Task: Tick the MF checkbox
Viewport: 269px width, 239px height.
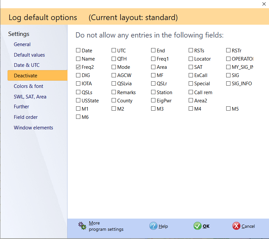Action: (x=153, y=75)
